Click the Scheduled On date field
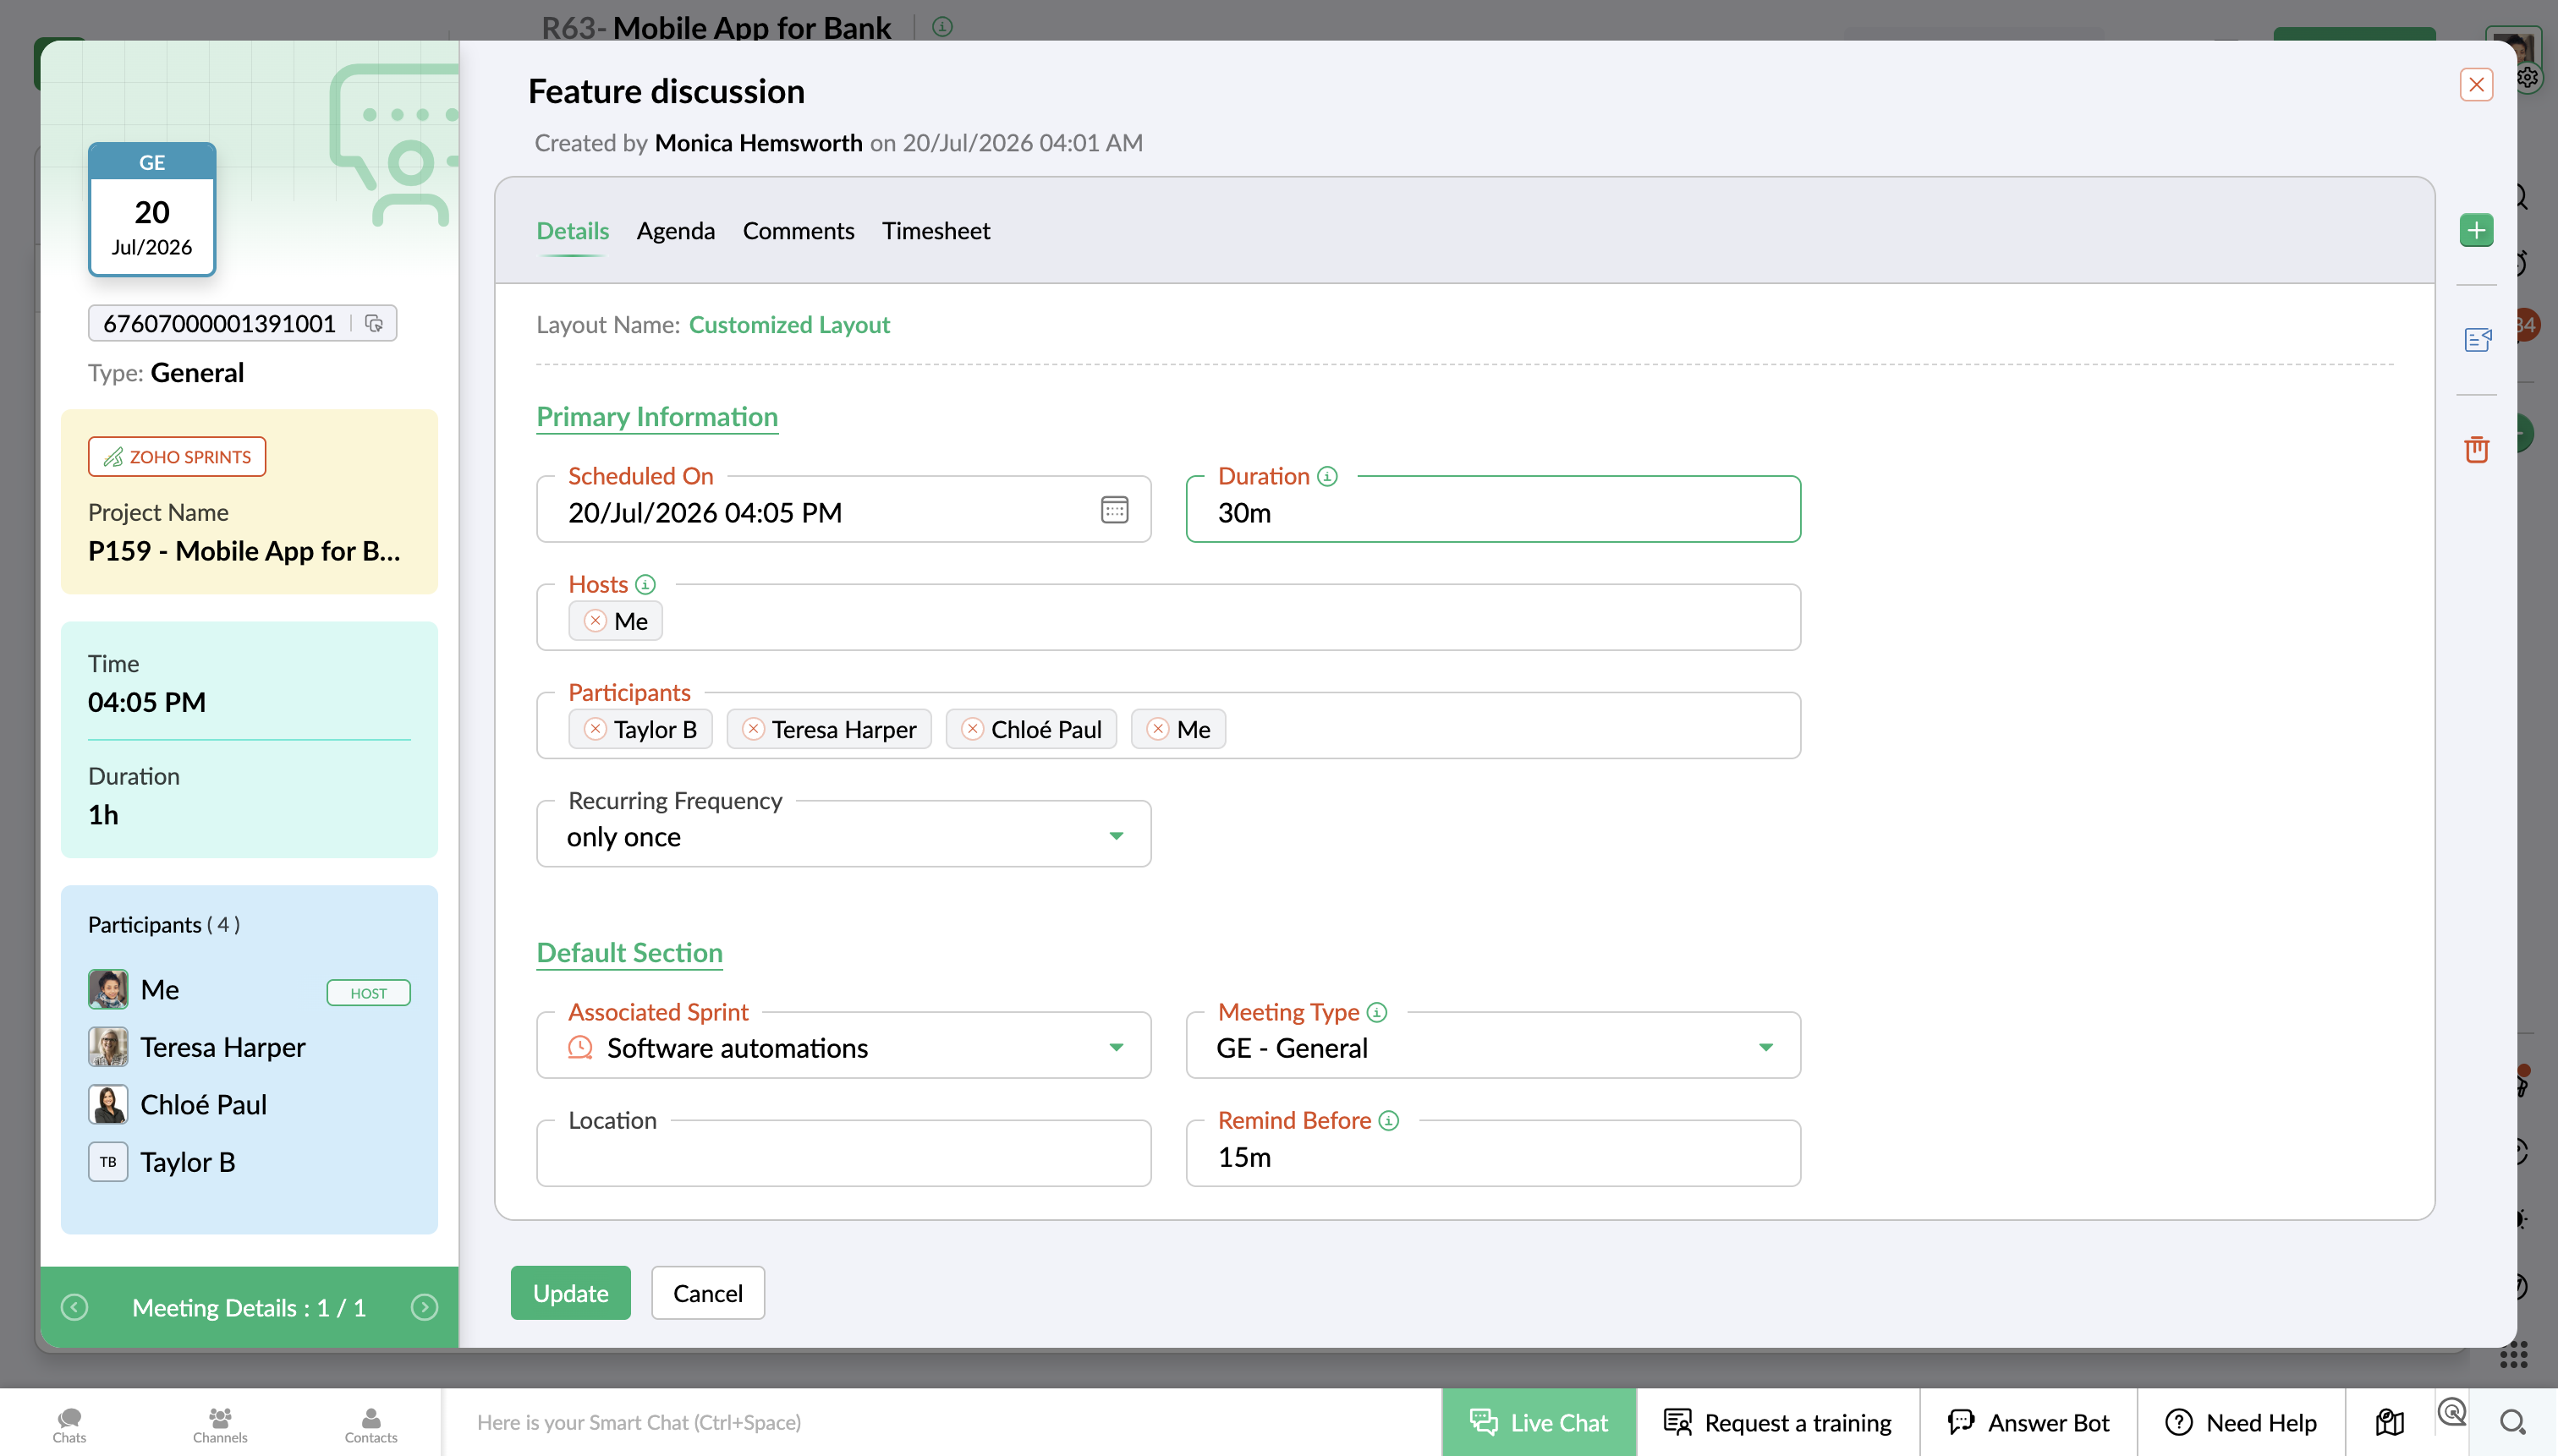This screenshot has height=1456, width=2558. [x=843, y=511]
